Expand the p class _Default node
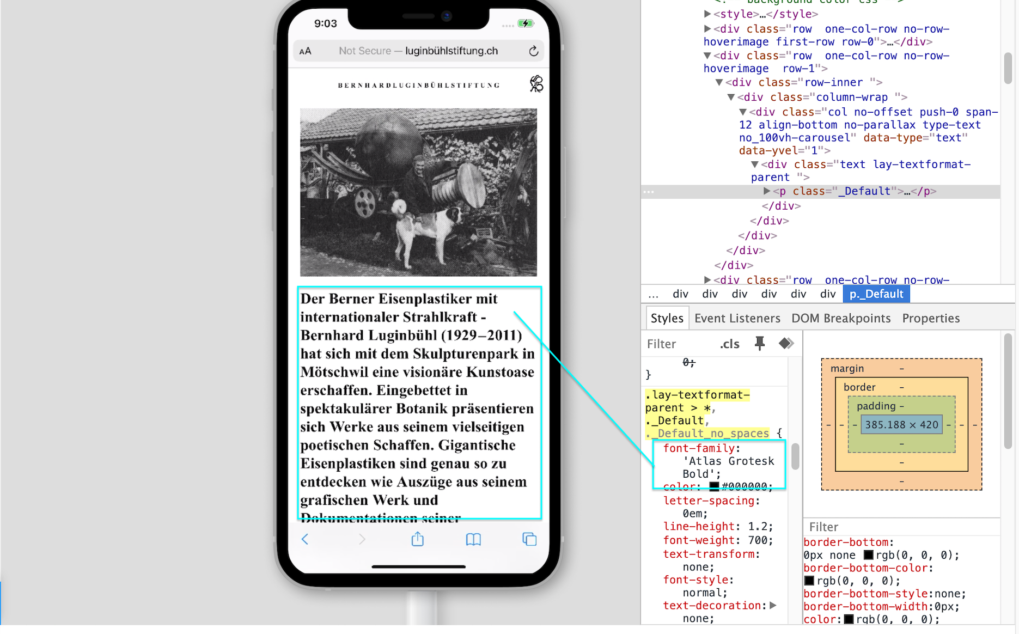 [x=767, y=191]
